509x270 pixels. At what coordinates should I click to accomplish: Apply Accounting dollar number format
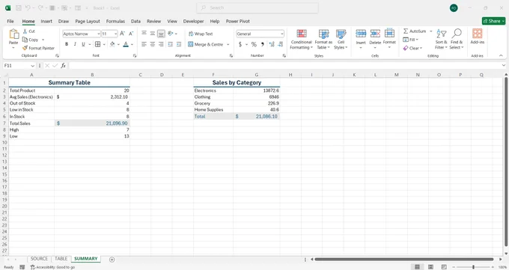(240, 44)
